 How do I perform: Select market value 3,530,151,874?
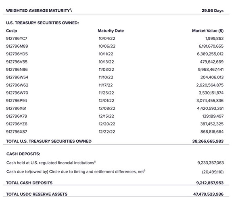211,93
